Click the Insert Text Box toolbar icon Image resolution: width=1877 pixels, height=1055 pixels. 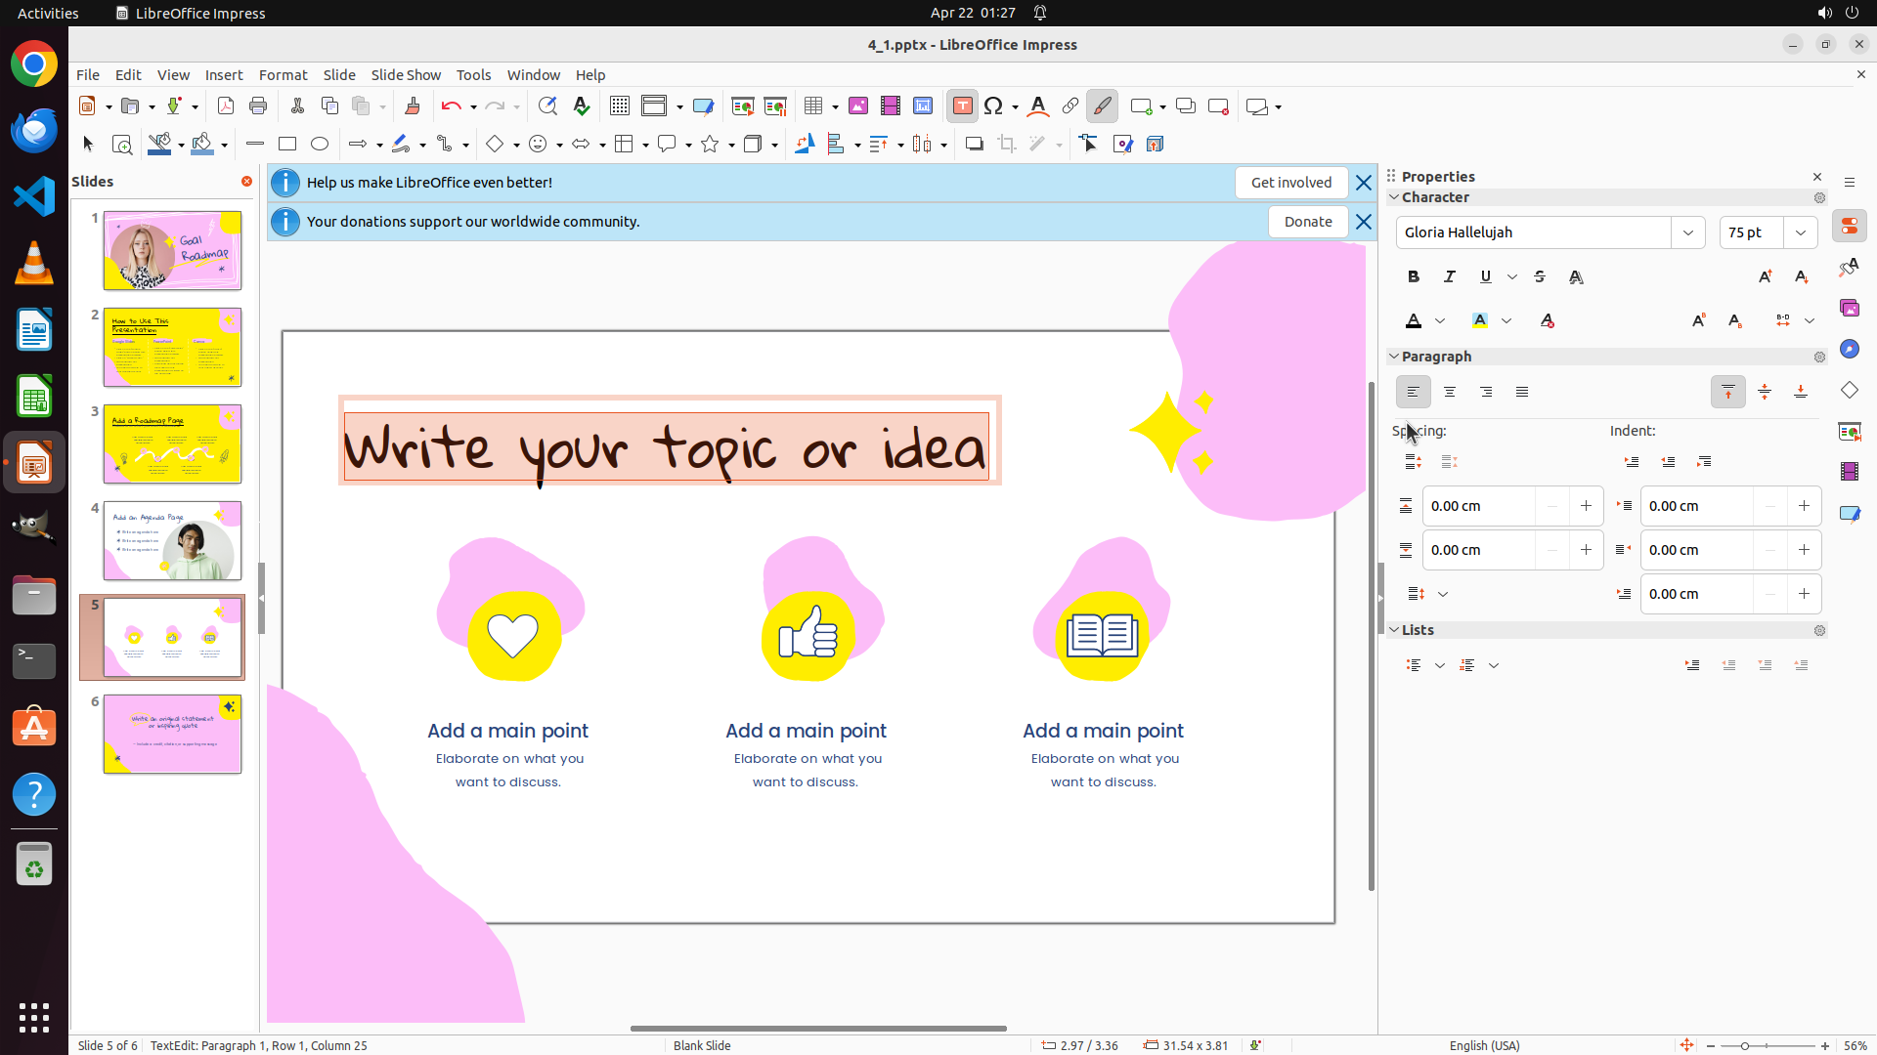pyautogui.click(x=962, y=106)
